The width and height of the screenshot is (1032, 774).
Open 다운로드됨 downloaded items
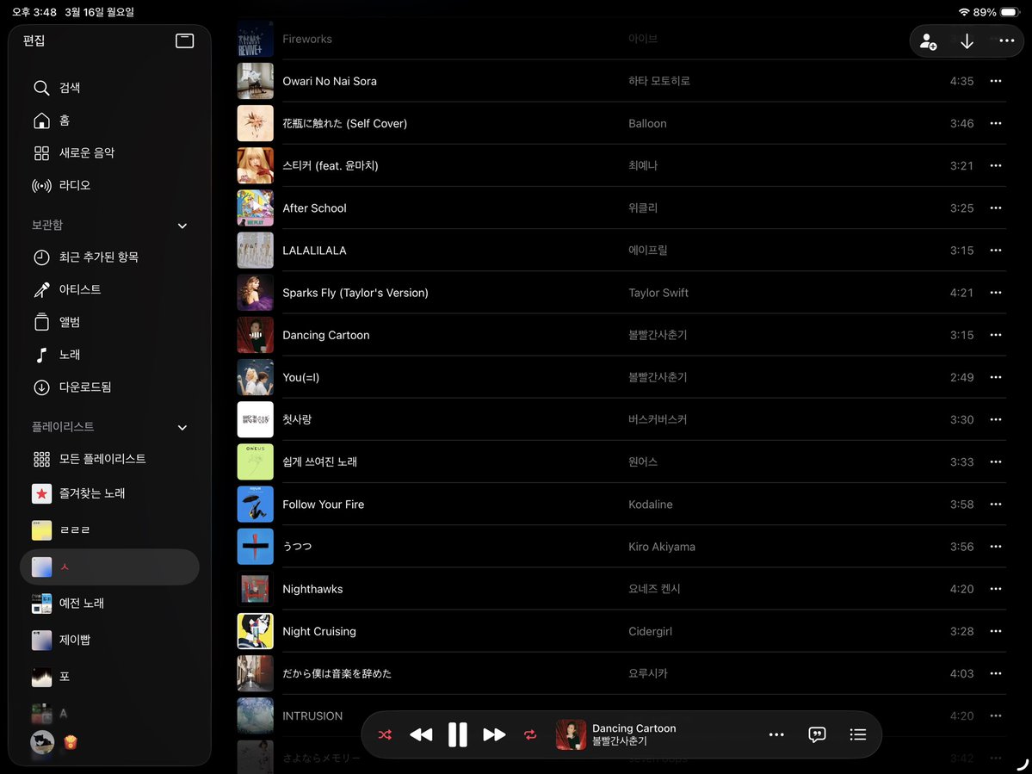(x=109, y=387)
